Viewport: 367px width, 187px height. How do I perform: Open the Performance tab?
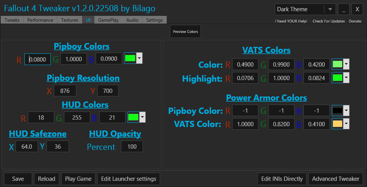(x=40, y=20)
